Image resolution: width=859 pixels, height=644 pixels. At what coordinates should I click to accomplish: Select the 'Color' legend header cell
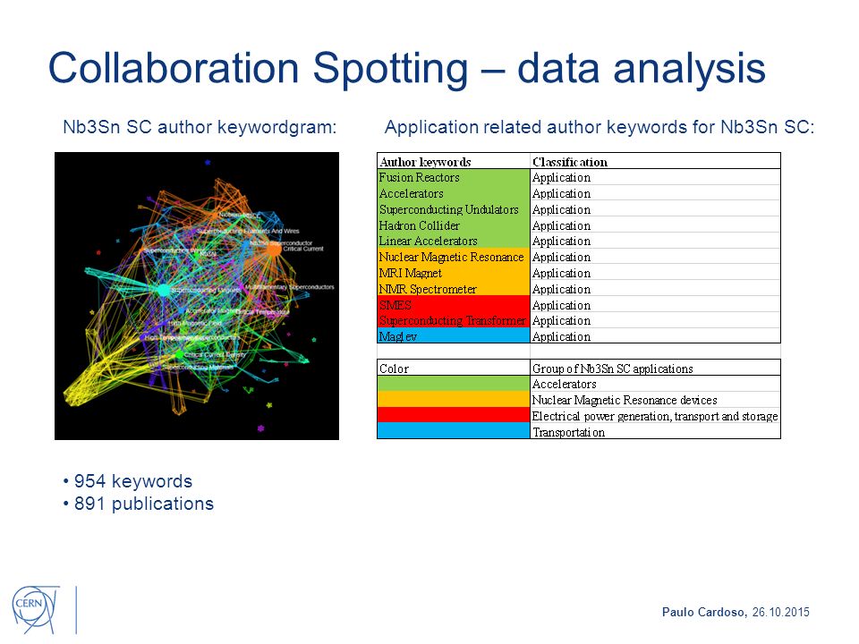(454, 368)
